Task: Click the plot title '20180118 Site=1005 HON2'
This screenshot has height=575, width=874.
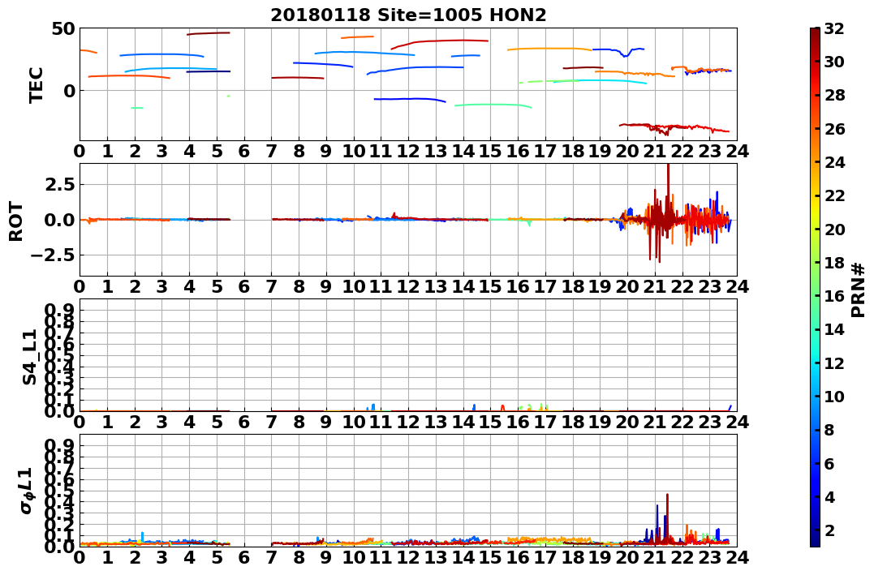Action: tap(408, 15)
